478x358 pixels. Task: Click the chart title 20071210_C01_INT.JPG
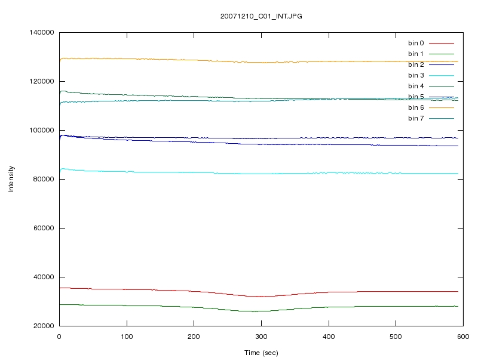click(x=261, y=16)
